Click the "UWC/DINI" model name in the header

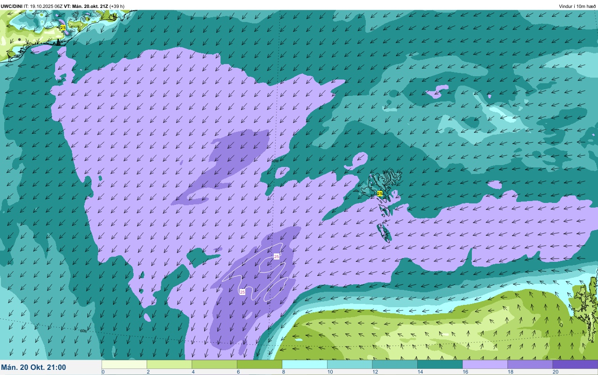[x=11, y=6]
